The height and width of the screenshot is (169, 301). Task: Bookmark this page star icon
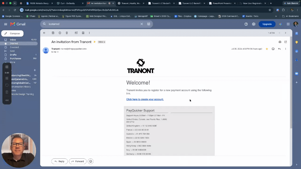(270, 10)
